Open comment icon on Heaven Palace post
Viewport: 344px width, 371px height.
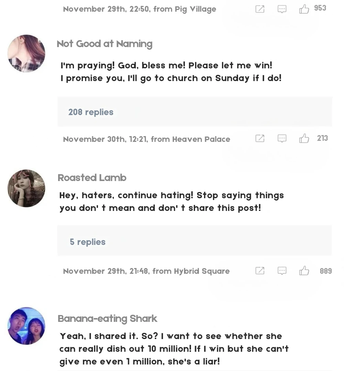[x=282, y=138]
